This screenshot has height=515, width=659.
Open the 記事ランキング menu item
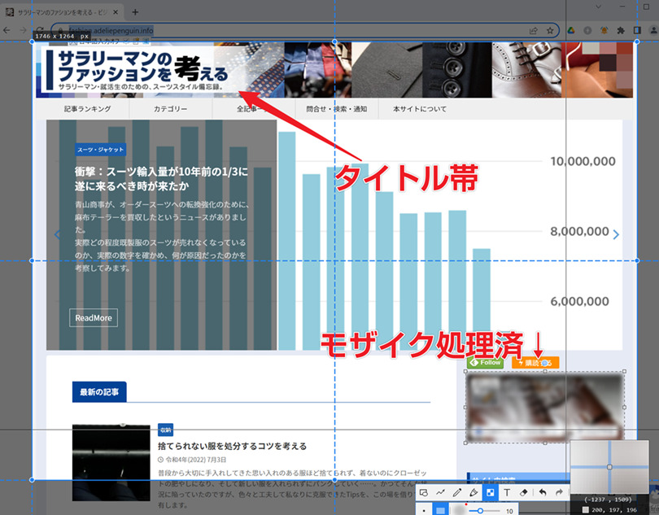[88, 108]
